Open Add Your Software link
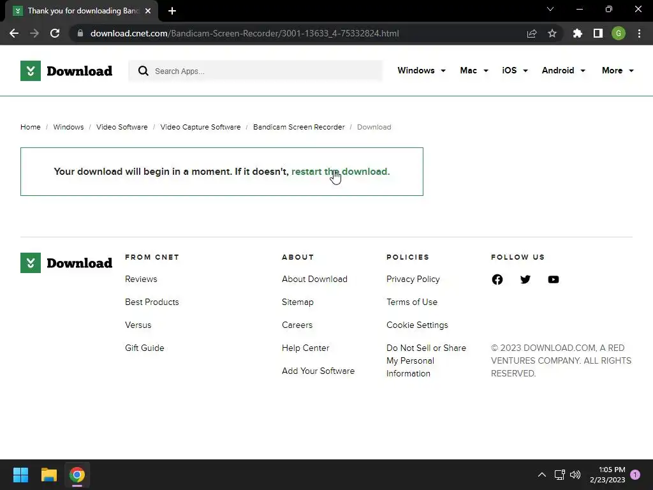Image resolution: width=653 pixels, height=490 pixels. 318,371
